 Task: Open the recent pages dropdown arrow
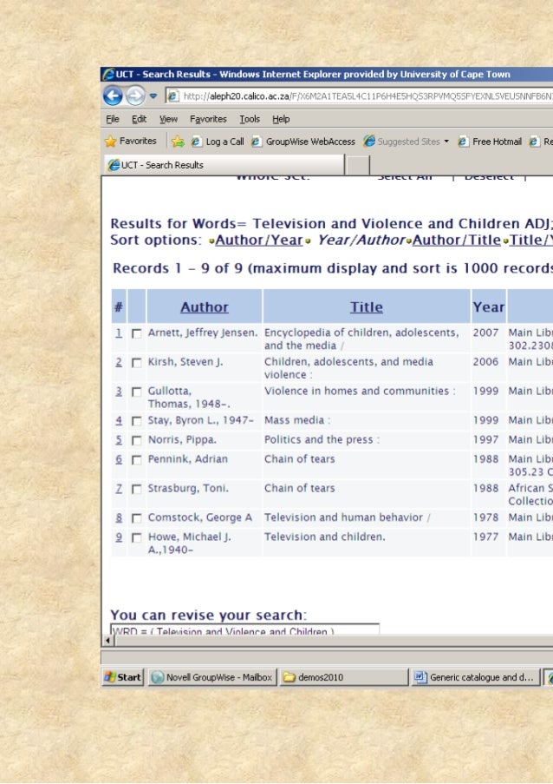[x=153, y=96]
